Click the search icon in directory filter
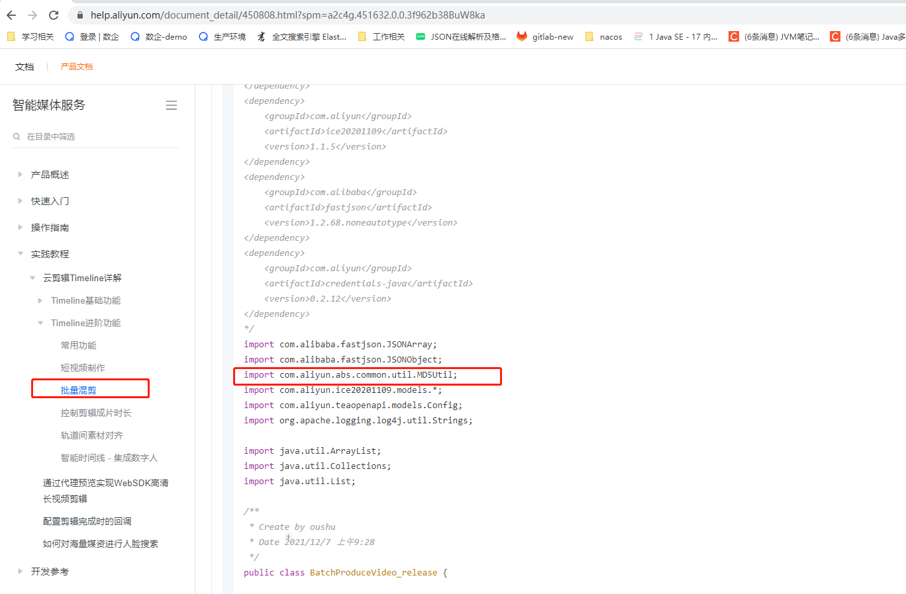 click(17, 136)
